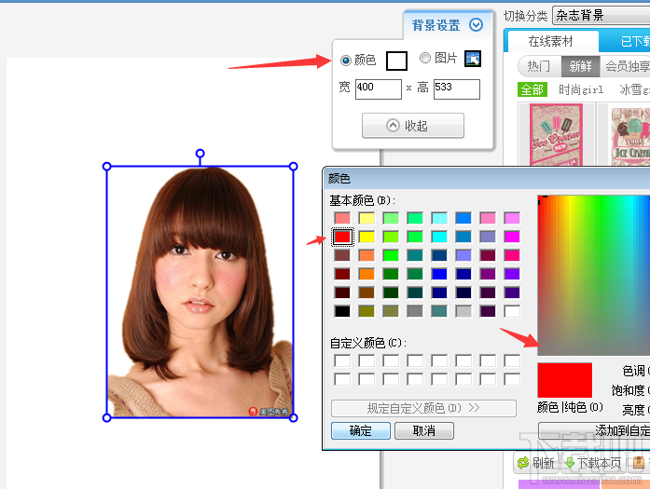Select the 颜色 radio button
The height and width of the screenshot is (489, 650).
[x=346, y=61]
